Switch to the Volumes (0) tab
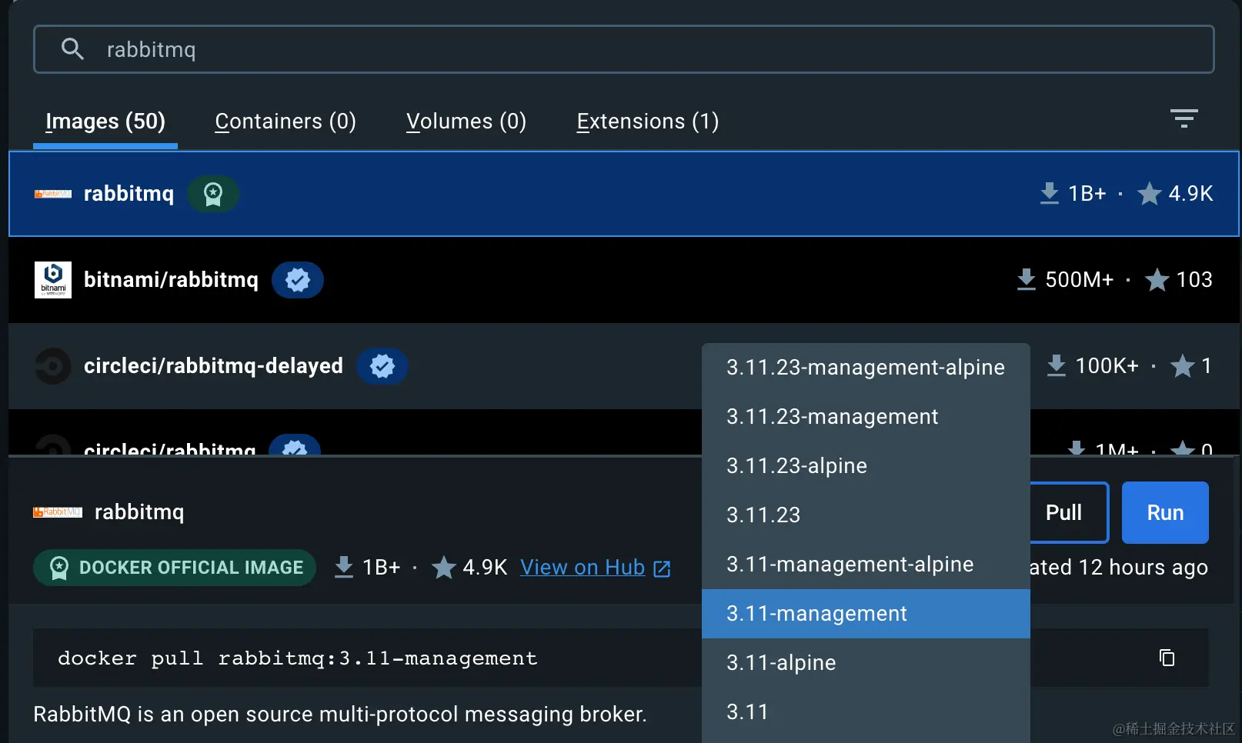Viewport: 1242px width, 743px height. [x=466, y=122]
